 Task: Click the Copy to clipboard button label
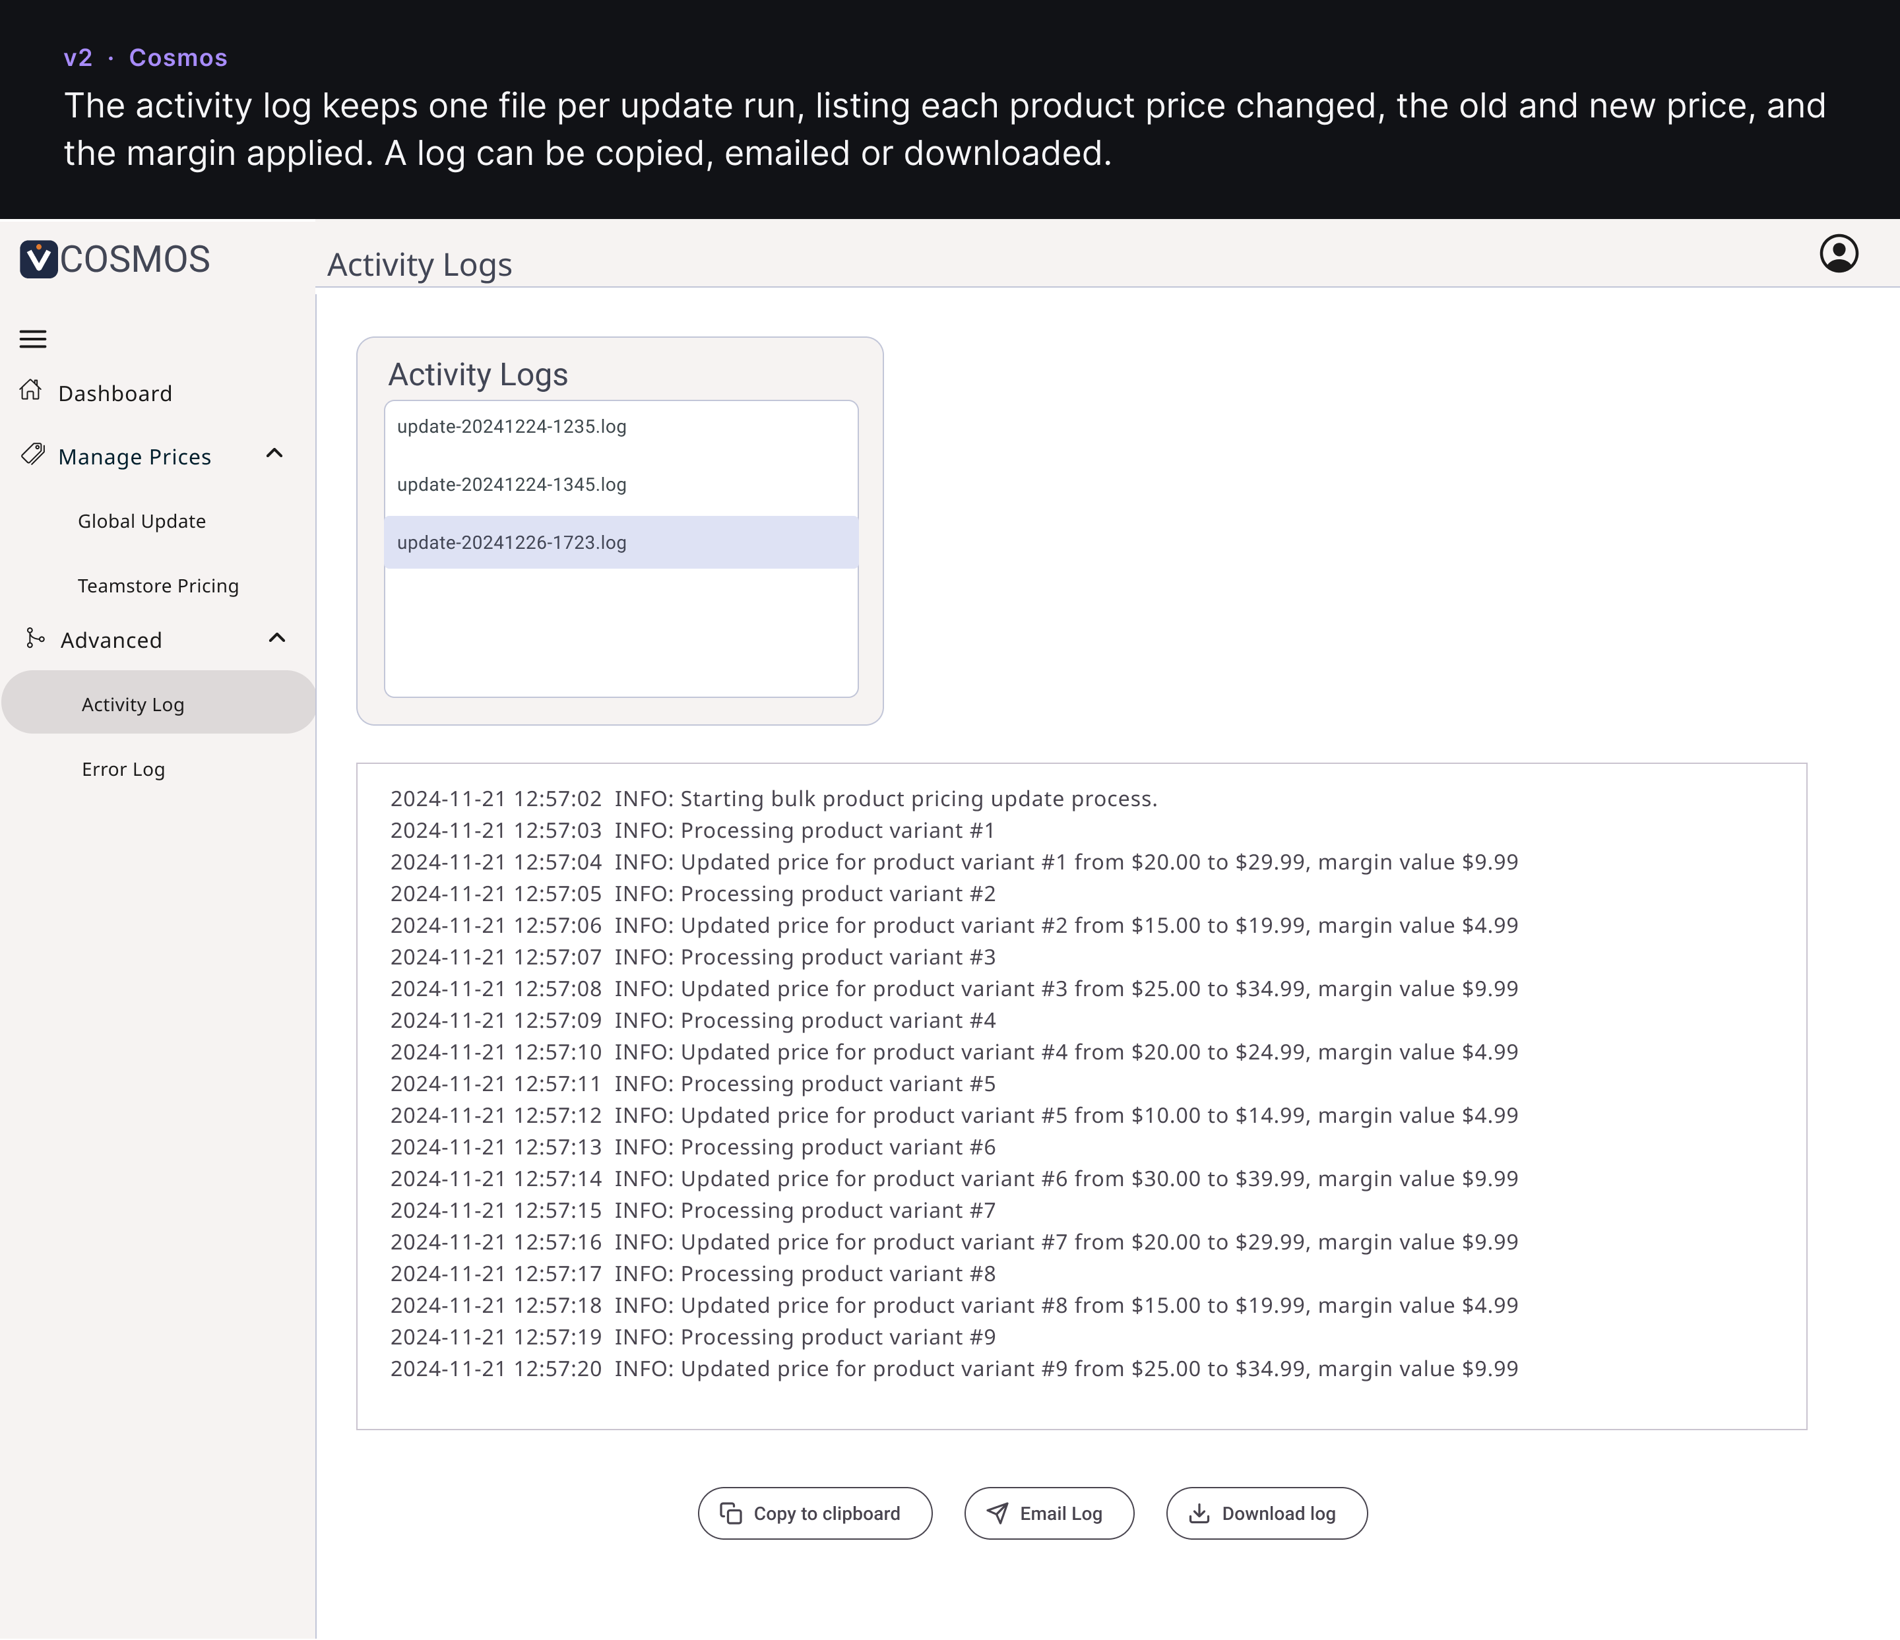[x=827, y=1515]
